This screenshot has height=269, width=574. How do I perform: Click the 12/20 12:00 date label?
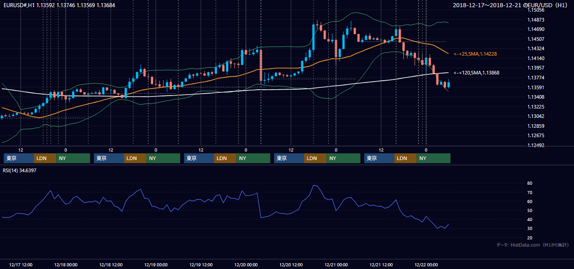(291, 265)
